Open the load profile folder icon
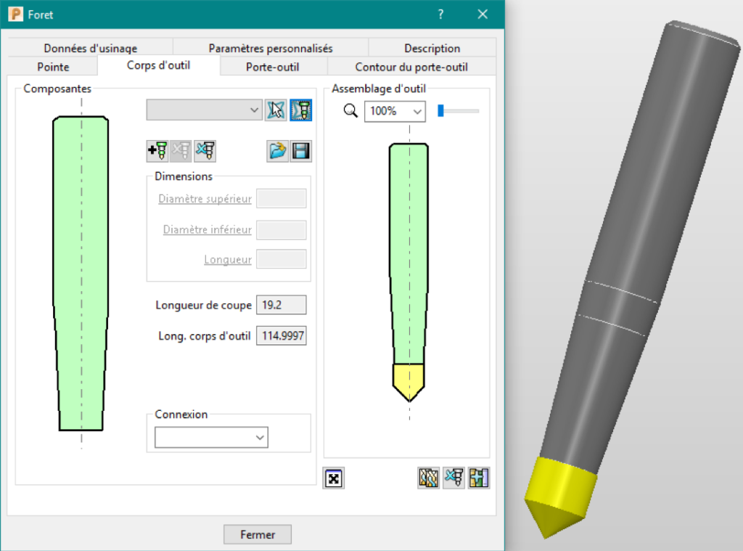743x551 pixels. [277, 151]
